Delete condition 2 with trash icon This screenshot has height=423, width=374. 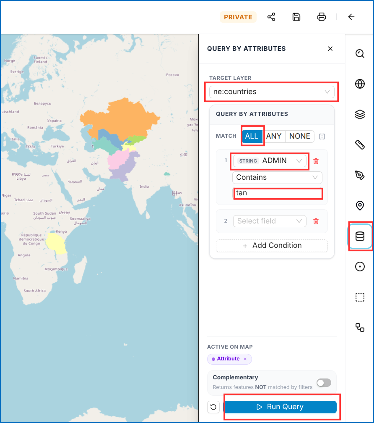click(316, 221)
